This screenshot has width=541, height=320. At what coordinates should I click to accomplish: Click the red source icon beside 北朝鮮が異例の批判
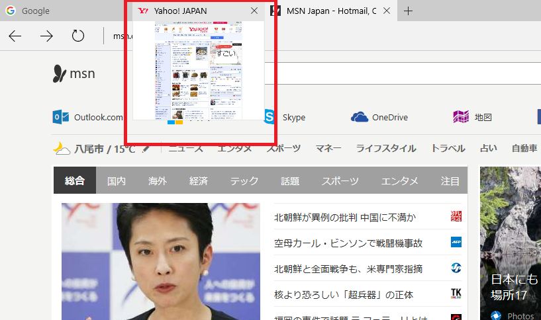[456, 216]
